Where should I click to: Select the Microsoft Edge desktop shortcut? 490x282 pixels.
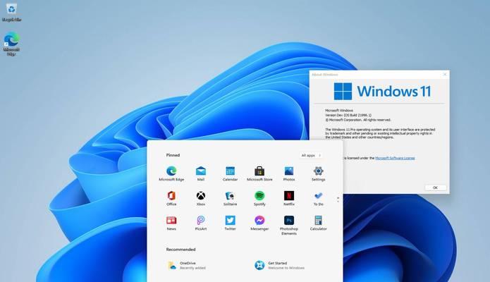click(x=11, y=44)
